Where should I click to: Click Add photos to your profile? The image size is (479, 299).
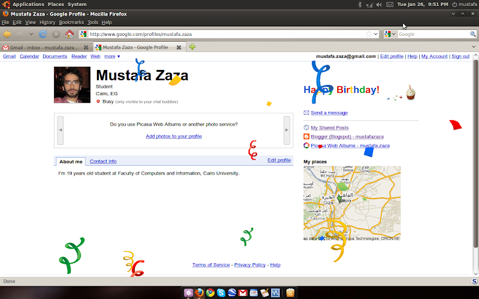tap(174, 136)
